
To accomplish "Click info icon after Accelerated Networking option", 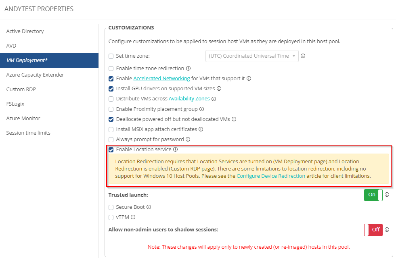I will coord(249,79).
